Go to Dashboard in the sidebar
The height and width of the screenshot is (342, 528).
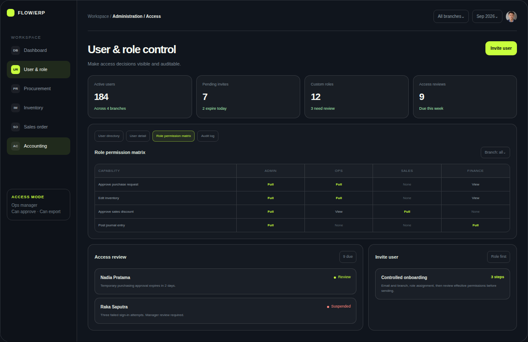38,50
